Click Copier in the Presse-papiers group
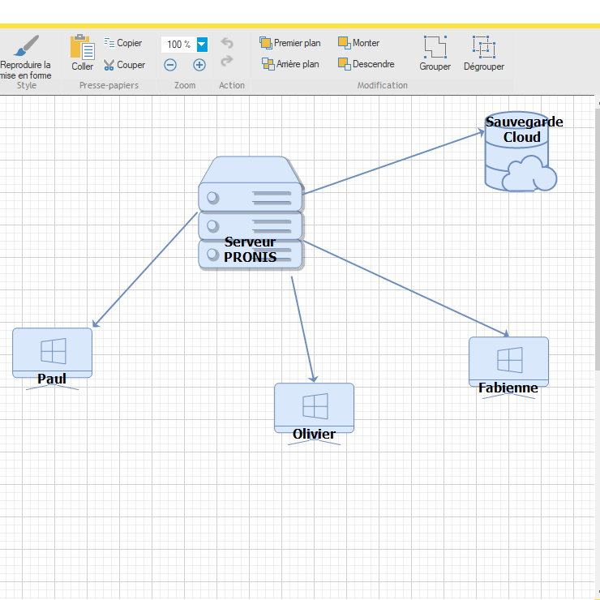600x600 pixels. 122,43
